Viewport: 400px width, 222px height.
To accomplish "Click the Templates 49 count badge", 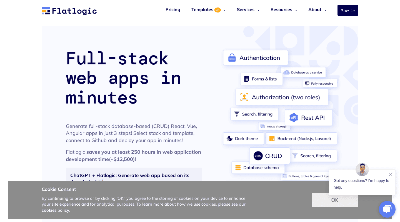I will click(x=217, y=10).
